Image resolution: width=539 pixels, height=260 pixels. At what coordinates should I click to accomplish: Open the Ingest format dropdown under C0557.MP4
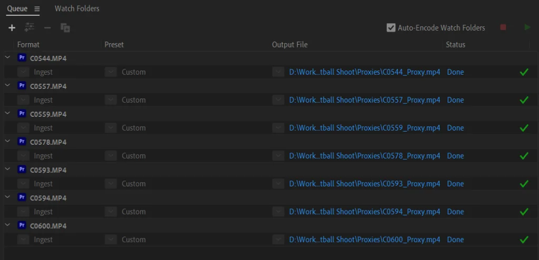23,100
